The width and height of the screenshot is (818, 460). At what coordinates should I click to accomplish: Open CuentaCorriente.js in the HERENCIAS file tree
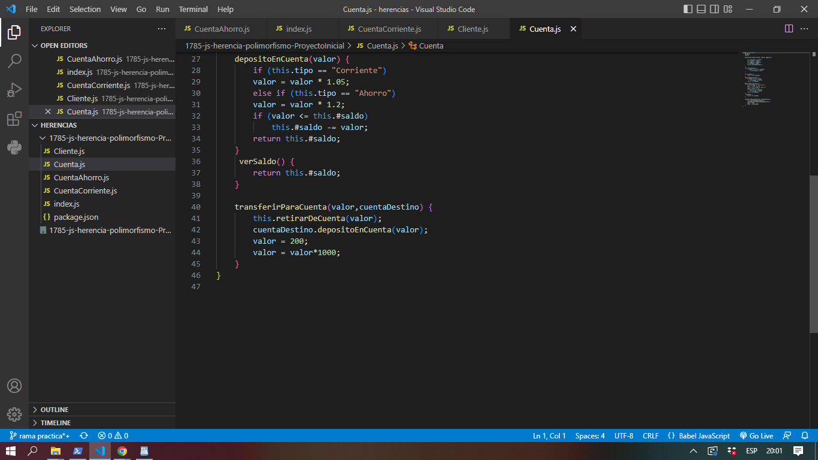coord(102,190)
